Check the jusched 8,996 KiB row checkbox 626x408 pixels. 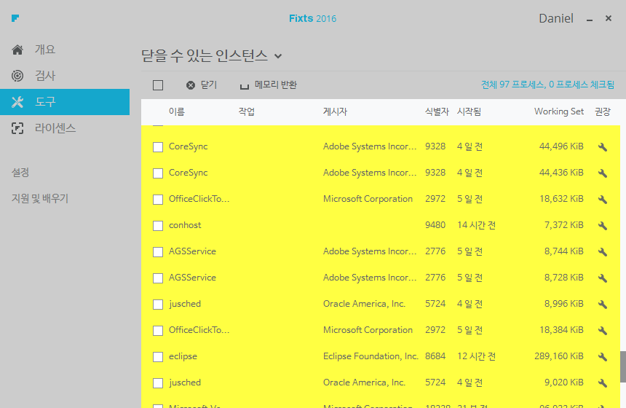pos(158,305)
